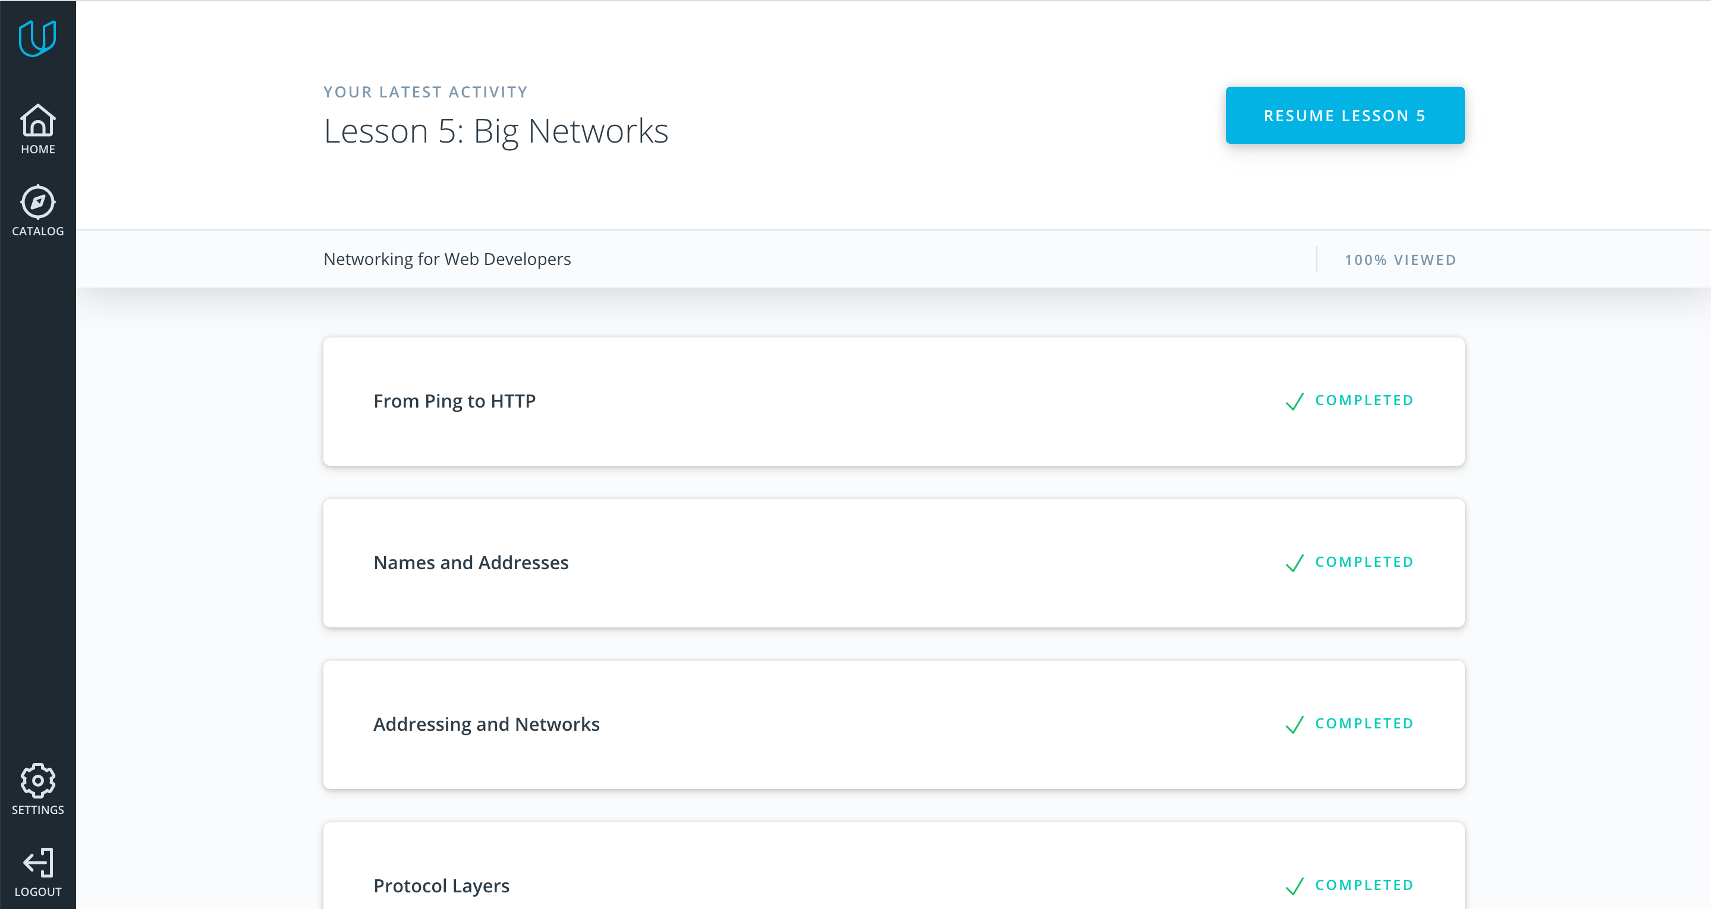Image resolution: width=1711 pixels, height=909 pixels.
Task: Click the Logout arrow icon
Action: pos(38,862)
